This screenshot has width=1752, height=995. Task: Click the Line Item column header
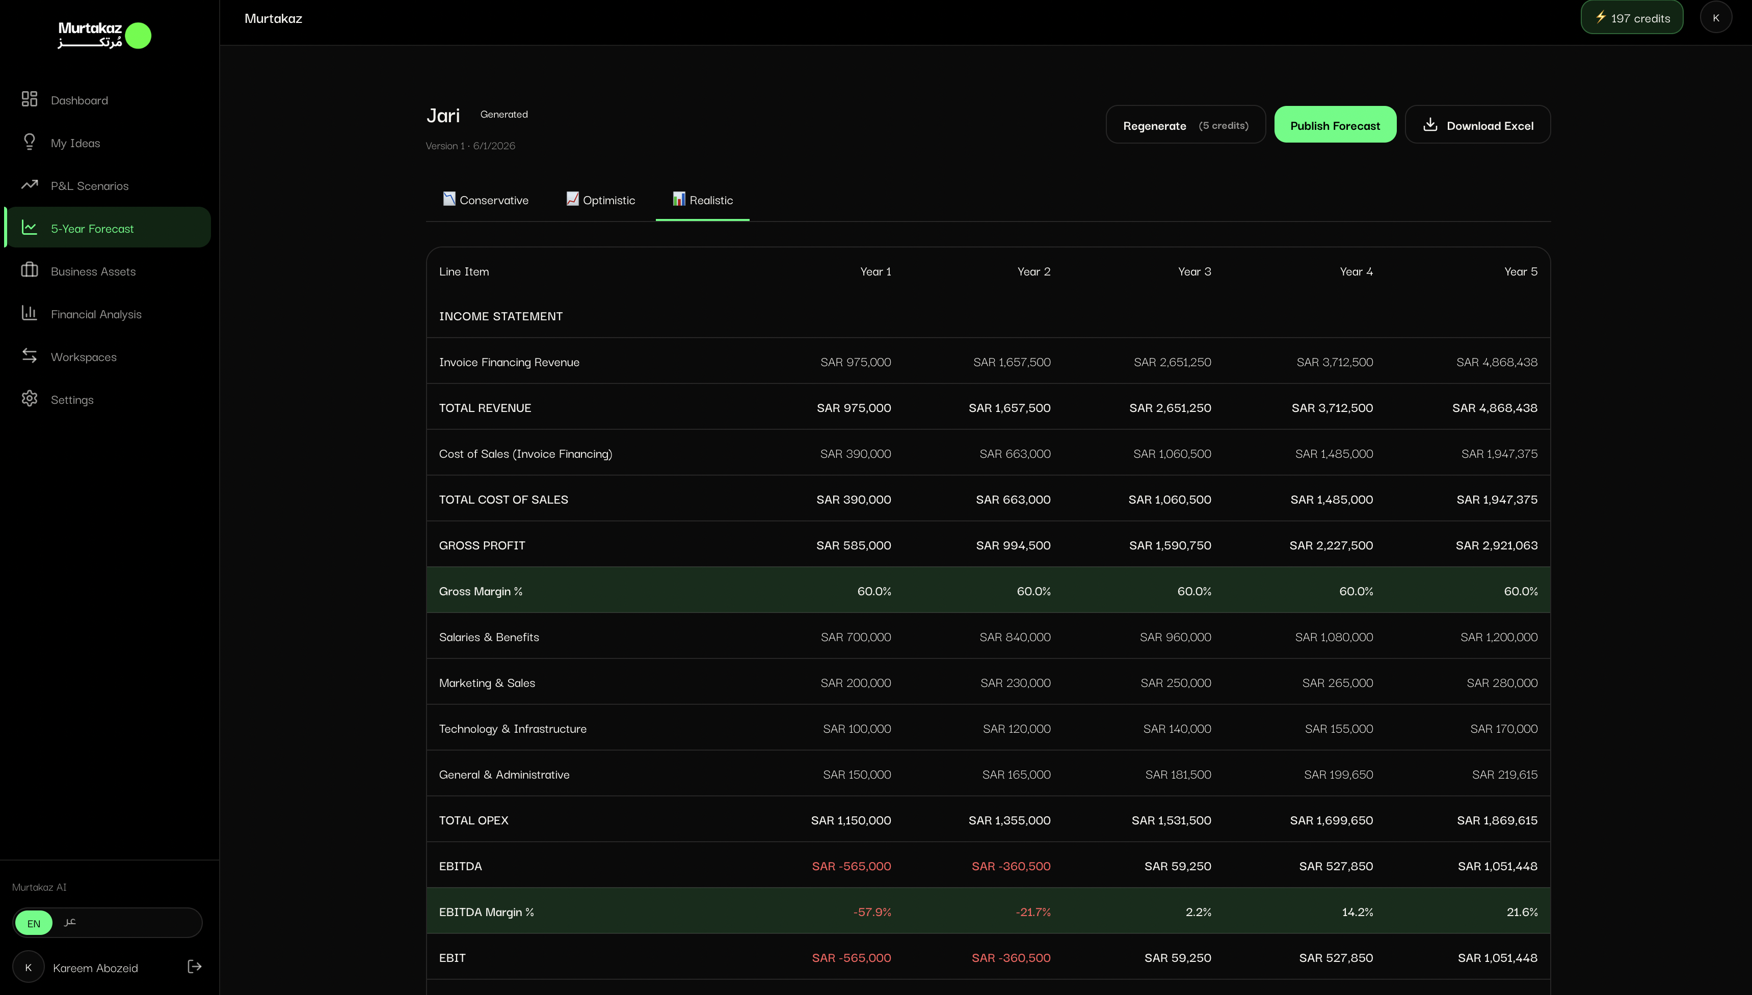pos(464,271)
